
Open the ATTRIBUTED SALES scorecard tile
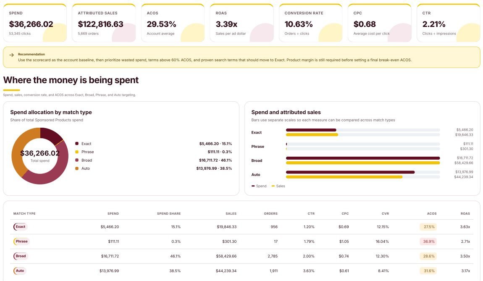click(x=104, y=23)
